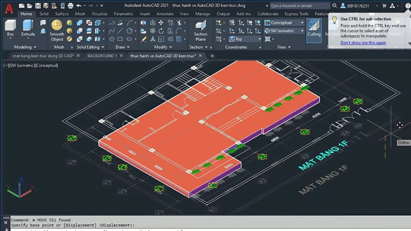Click the Plot printer icon
Viewport: 411px width, 231px height.
[x=71, y=6]
